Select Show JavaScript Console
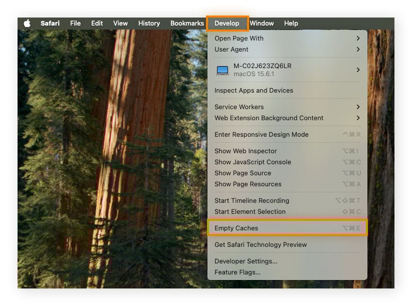412x306 pixels. pos(253,162)
